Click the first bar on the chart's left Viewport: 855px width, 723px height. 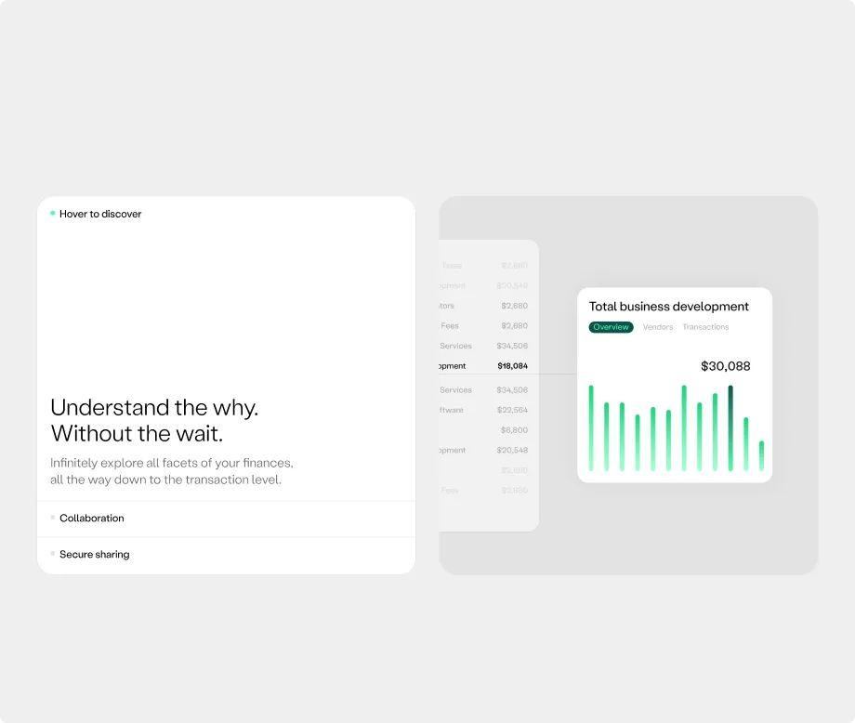591,427
